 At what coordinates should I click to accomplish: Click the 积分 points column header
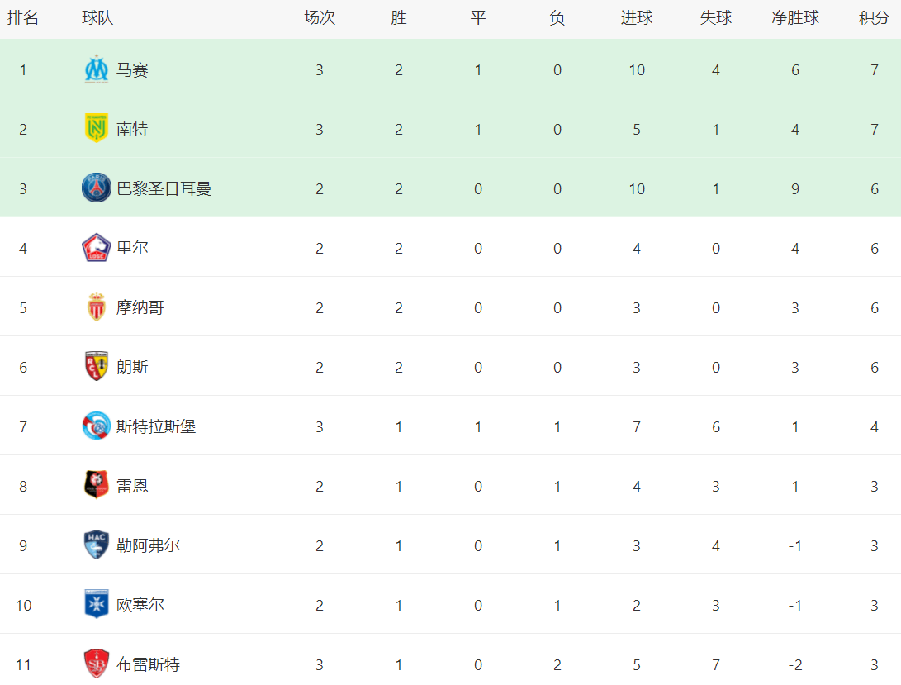tap(874, 18)
